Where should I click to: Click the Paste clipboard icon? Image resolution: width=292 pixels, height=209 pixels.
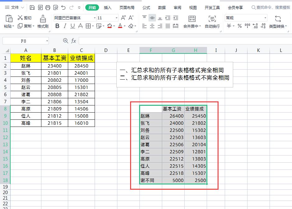pos(9,19)
